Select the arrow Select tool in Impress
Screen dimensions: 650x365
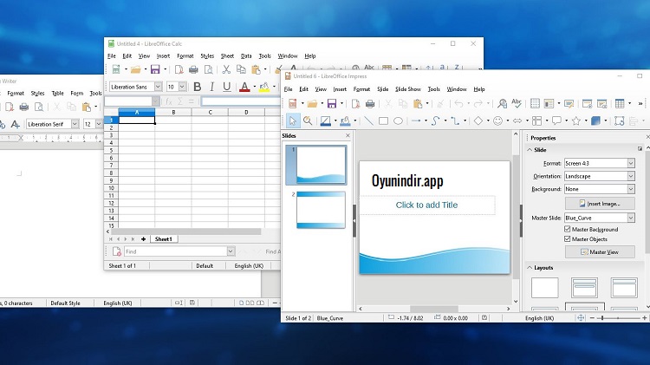(293, 121)
